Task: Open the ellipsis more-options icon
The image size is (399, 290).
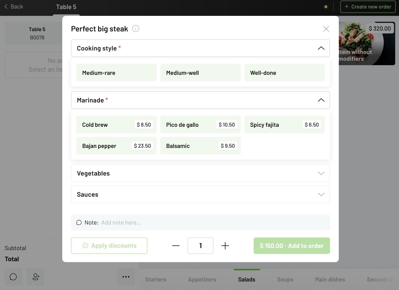Action: click(x=126, y=276)
